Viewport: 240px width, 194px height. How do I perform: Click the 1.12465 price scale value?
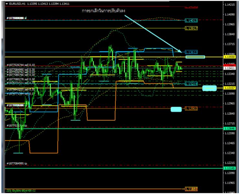point(230,143)
